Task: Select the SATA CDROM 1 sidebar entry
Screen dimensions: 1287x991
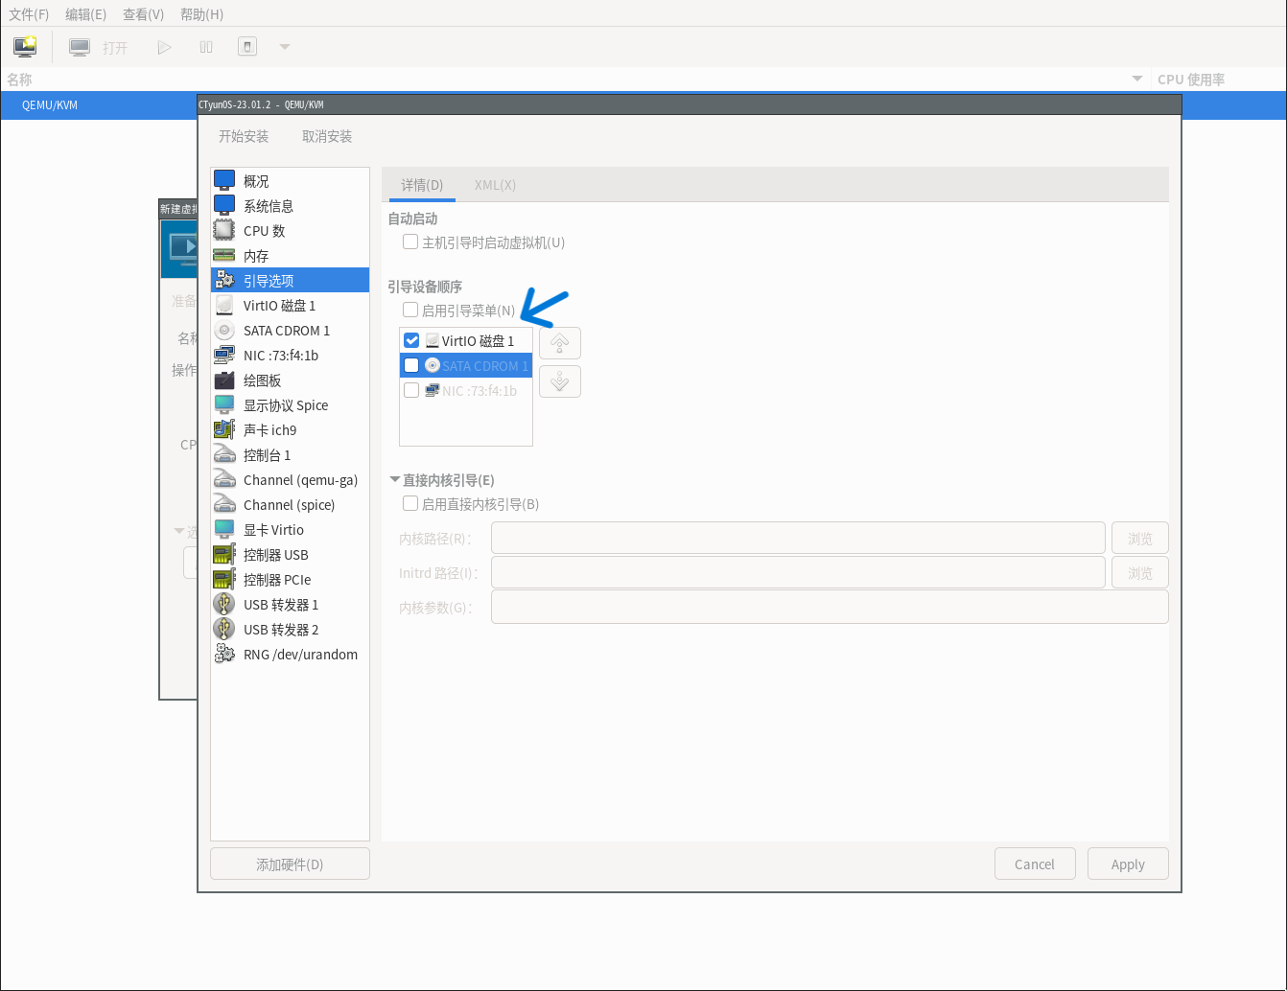Action: click(x=286, y=331)
